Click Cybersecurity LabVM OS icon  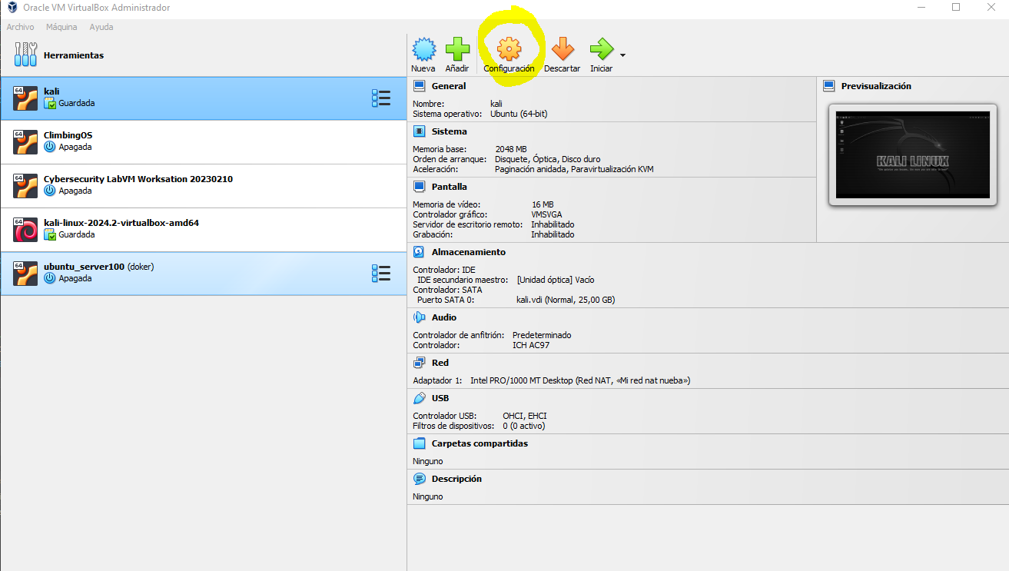pos(25,185)
